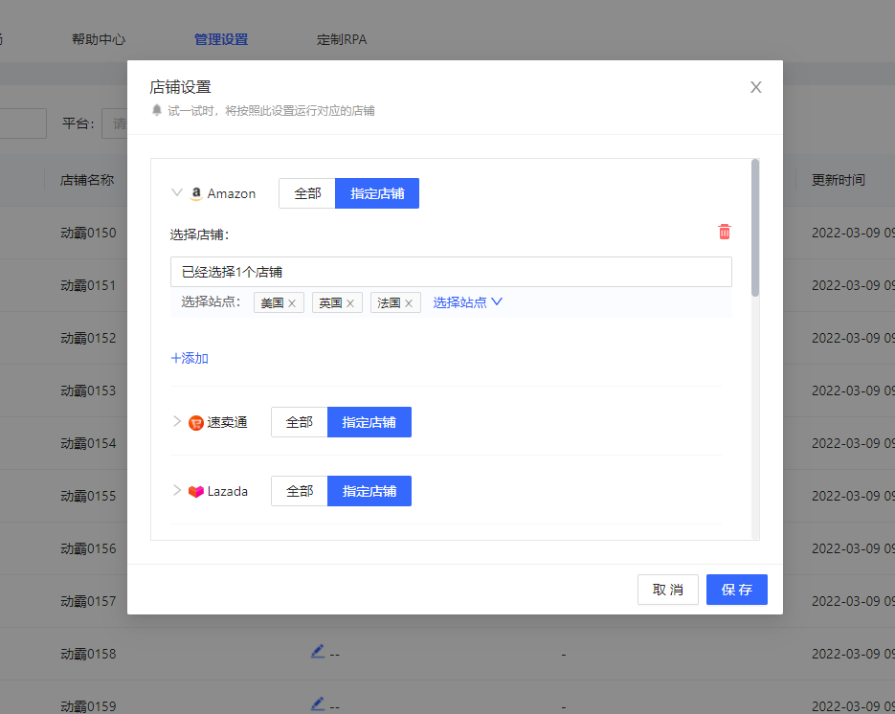Image resolution: width=895 pixels, height=714 pixels.
Task: Remove the 法国 site tag
Action: [x=409, y=303]
